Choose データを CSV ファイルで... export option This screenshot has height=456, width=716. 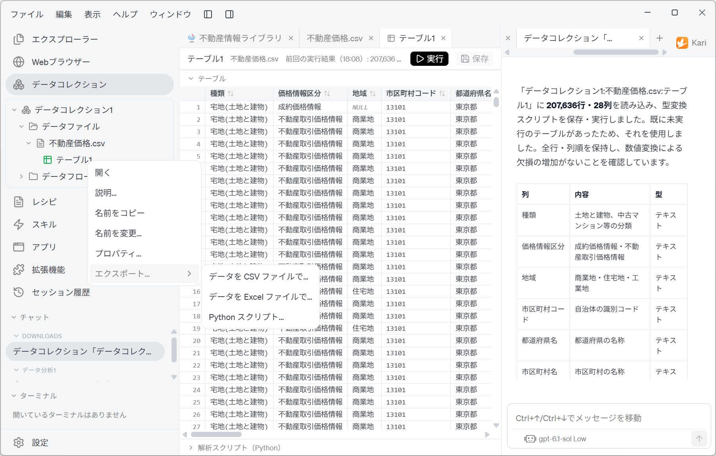pos(261,276)
